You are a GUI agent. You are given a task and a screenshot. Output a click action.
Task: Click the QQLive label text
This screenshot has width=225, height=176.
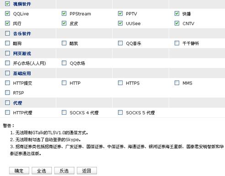pos(21,14)
